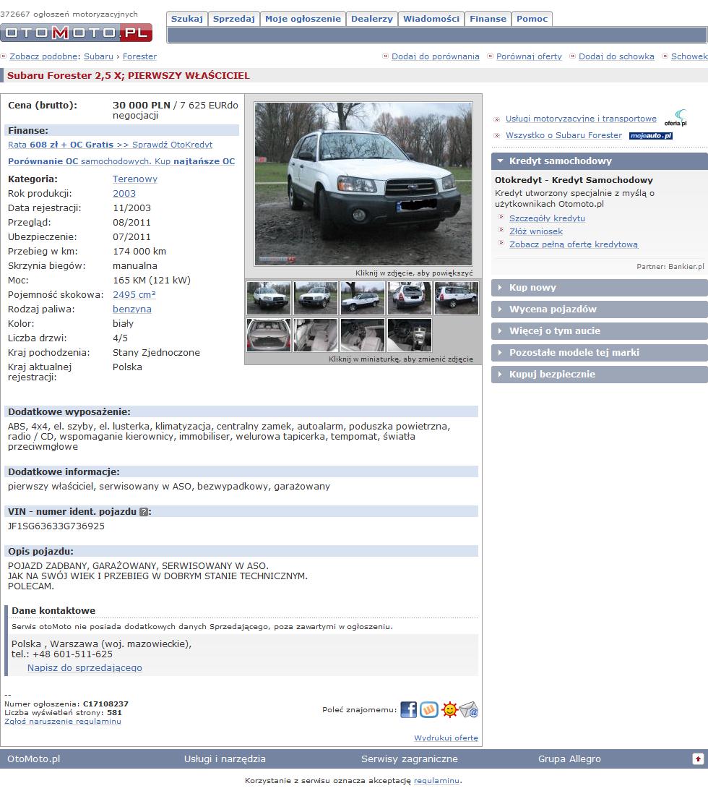The width and height of the screenshot is (708, 799).
Task: Click Złóż wniosek link
Action: click(x=536, y=231)
